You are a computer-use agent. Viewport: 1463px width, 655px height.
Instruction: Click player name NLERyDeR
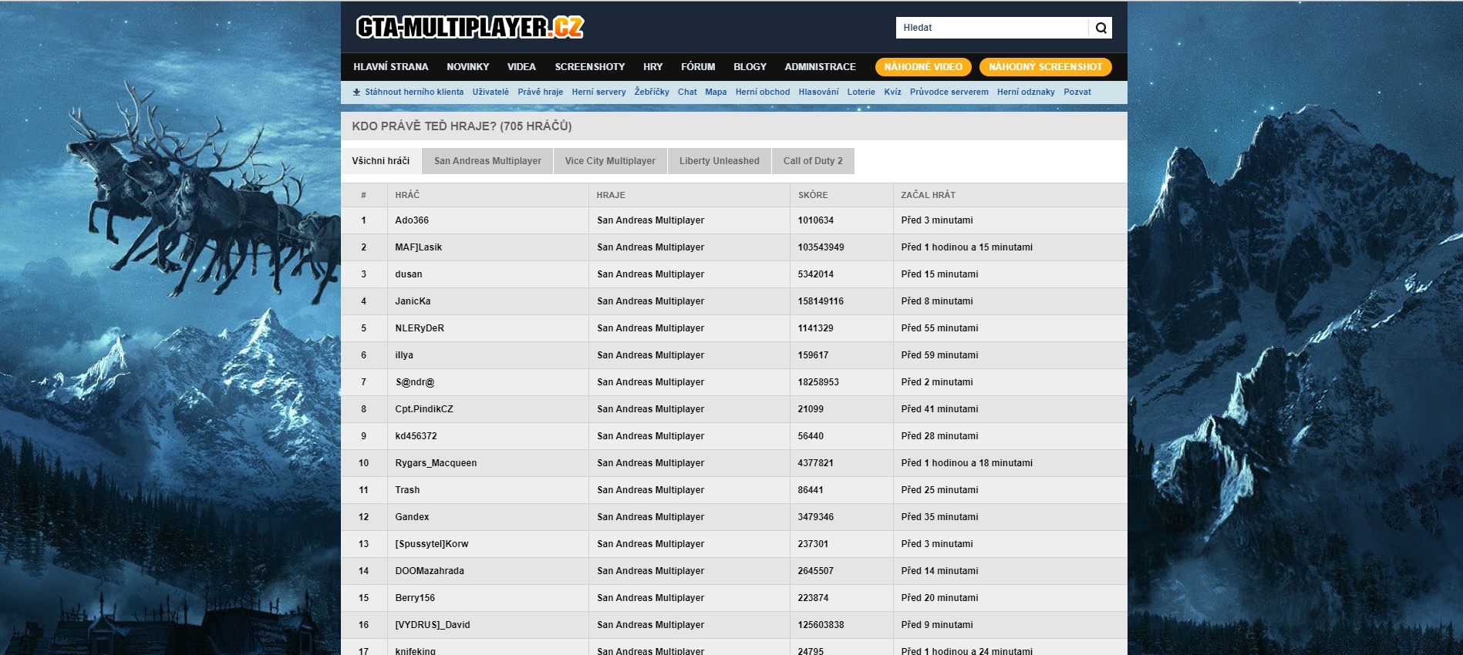pyautogui.click(x=420, y=328)
